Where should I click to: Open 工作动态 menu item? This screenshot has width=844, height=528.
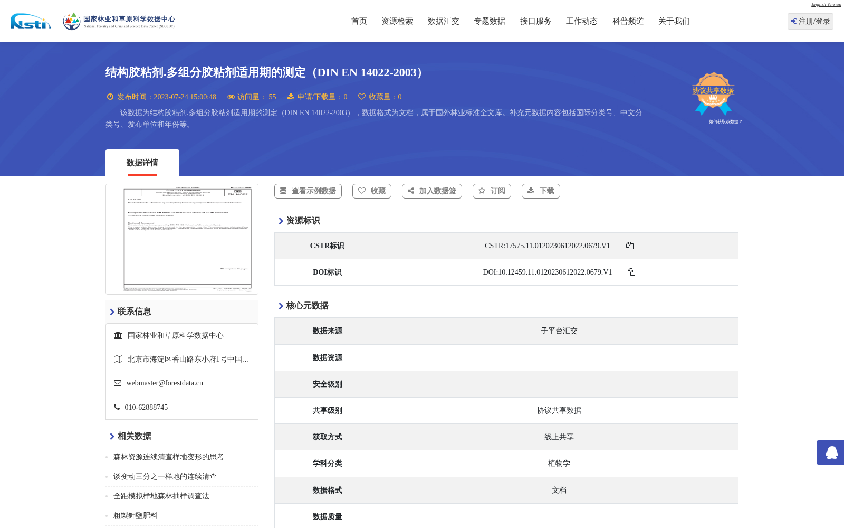click(582, 21)
